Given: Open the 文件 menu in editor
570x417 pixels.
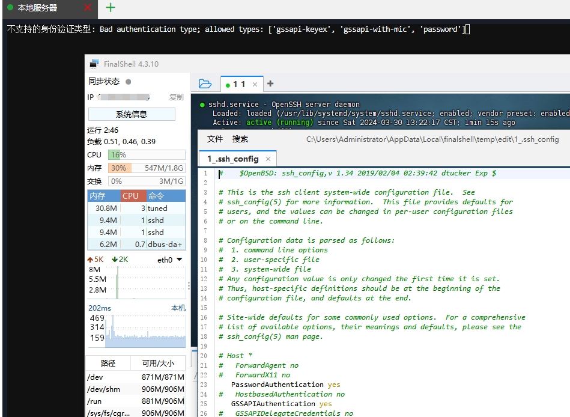Looking at the screenshot, I should (215, 139).
